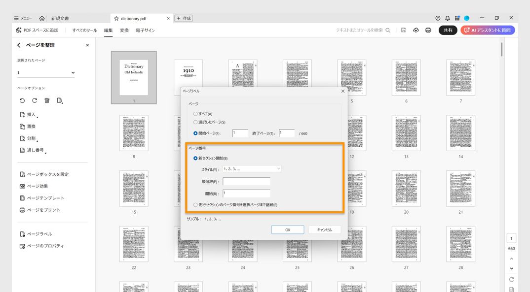Open the notifications bell icon
530x292 pixels.
(448, 18)
